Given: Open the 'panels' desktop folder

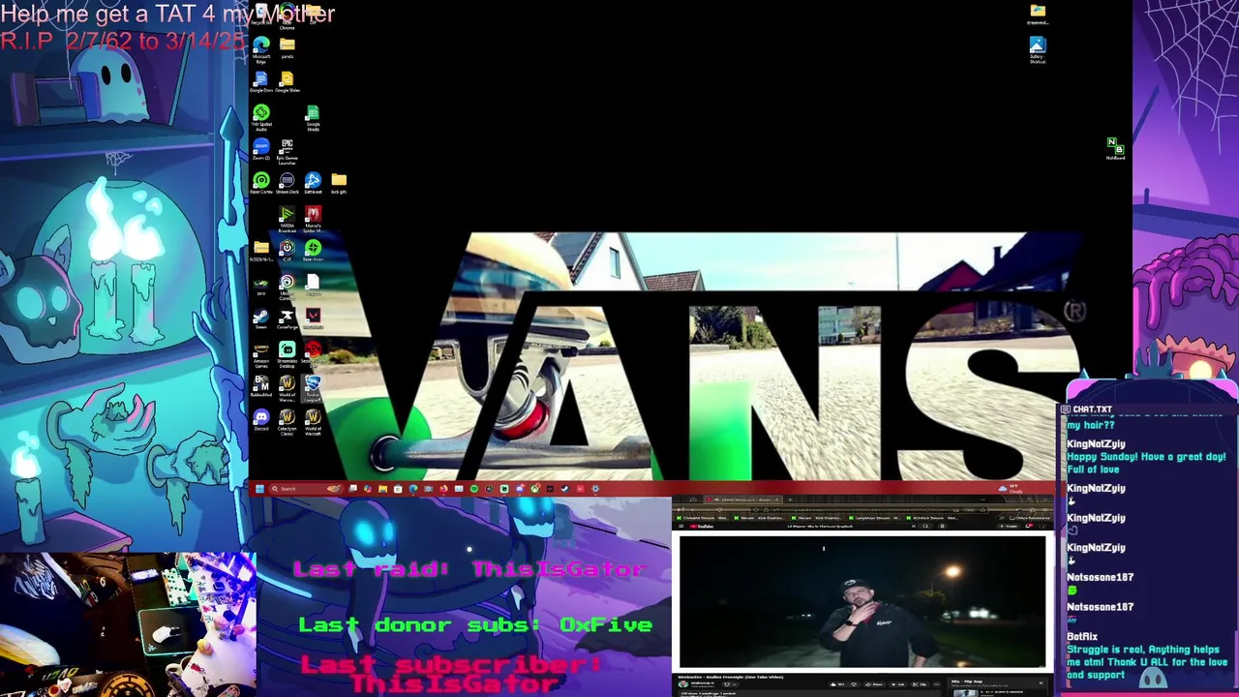Looking at the screenshot, I should (287, 48).
